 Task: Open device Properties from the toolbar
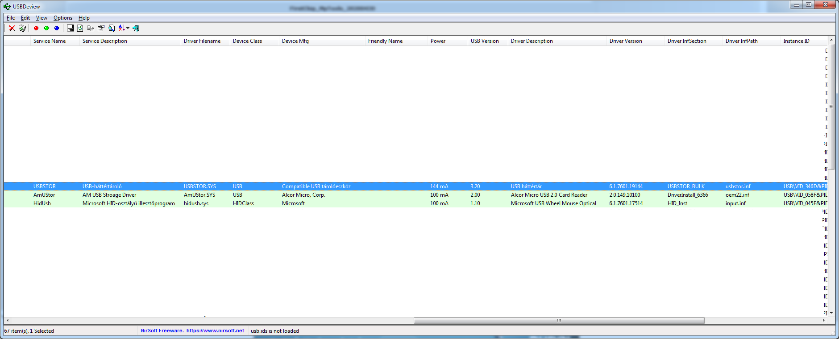tap(101, 28)
